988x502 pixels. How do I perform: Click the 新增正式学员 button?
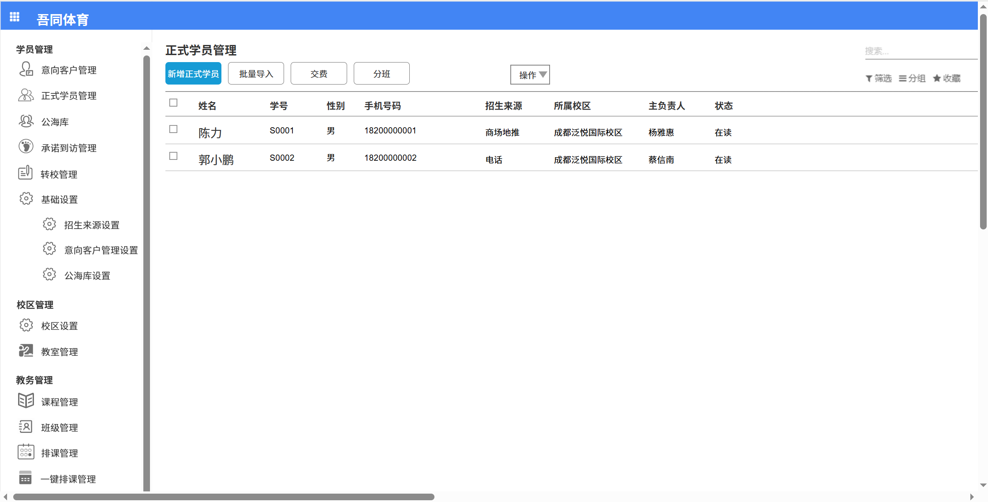[x=193, y=73]
